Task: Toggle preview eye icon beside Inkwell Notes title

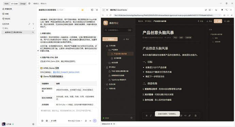Action: point(107,10)
